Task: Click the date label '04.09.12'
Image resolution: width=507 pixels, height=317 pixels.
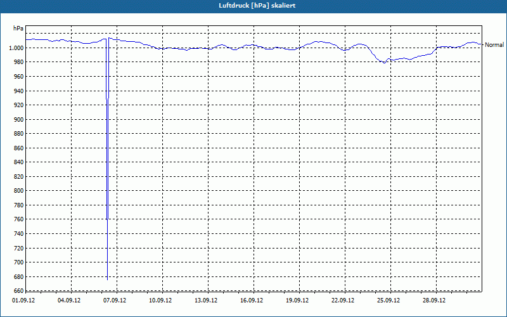Action: pyautogui.click(x=69, y=301)
